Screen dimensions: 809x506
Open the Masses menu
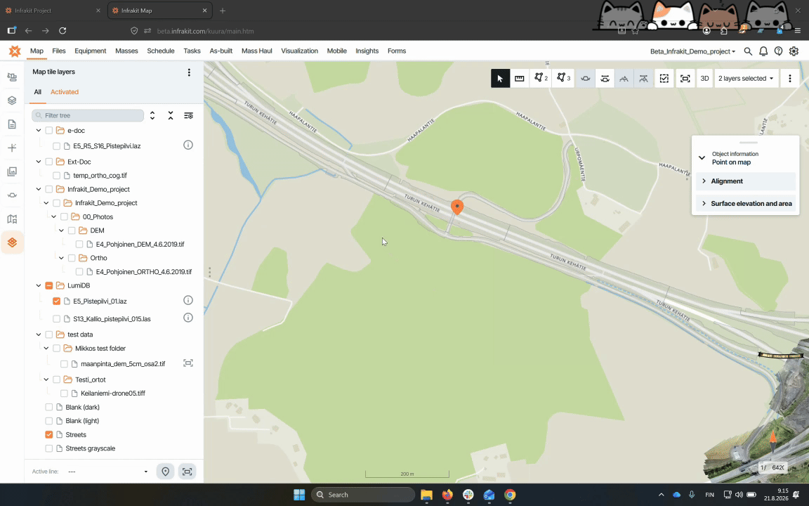click(x=126, y=51)
